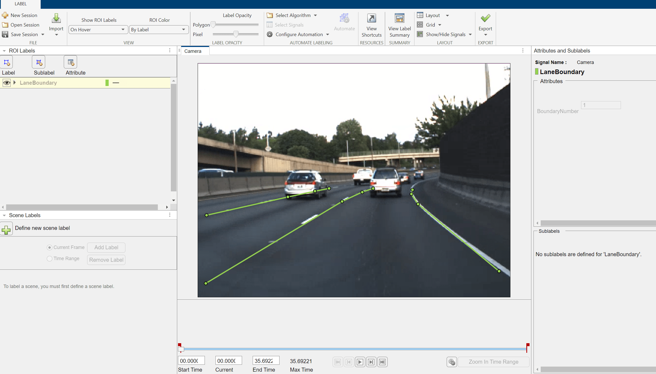Open the ROI Color By Label dropdown
This screenshot has height=374, width=656.
[158, 30]
